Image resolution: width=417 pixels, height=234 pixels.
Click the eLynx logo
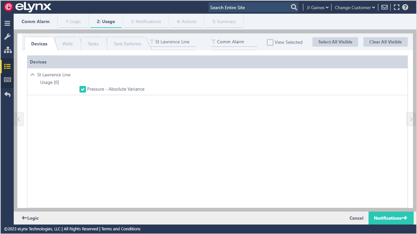[27, 7]
